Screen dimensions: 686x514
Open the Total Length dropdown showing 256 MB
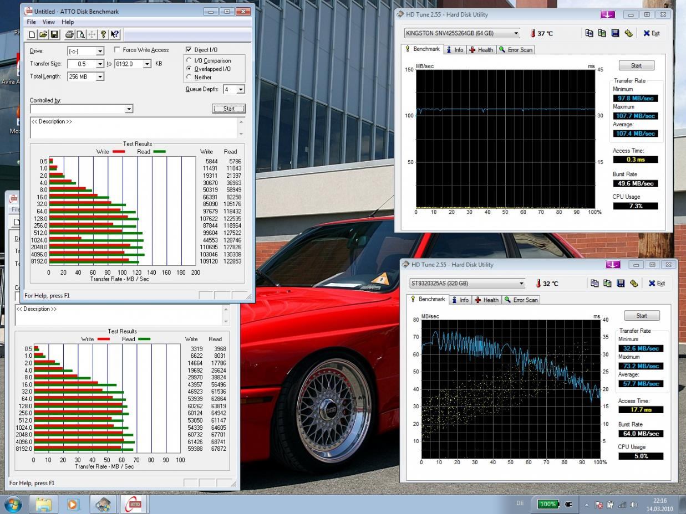100,76
